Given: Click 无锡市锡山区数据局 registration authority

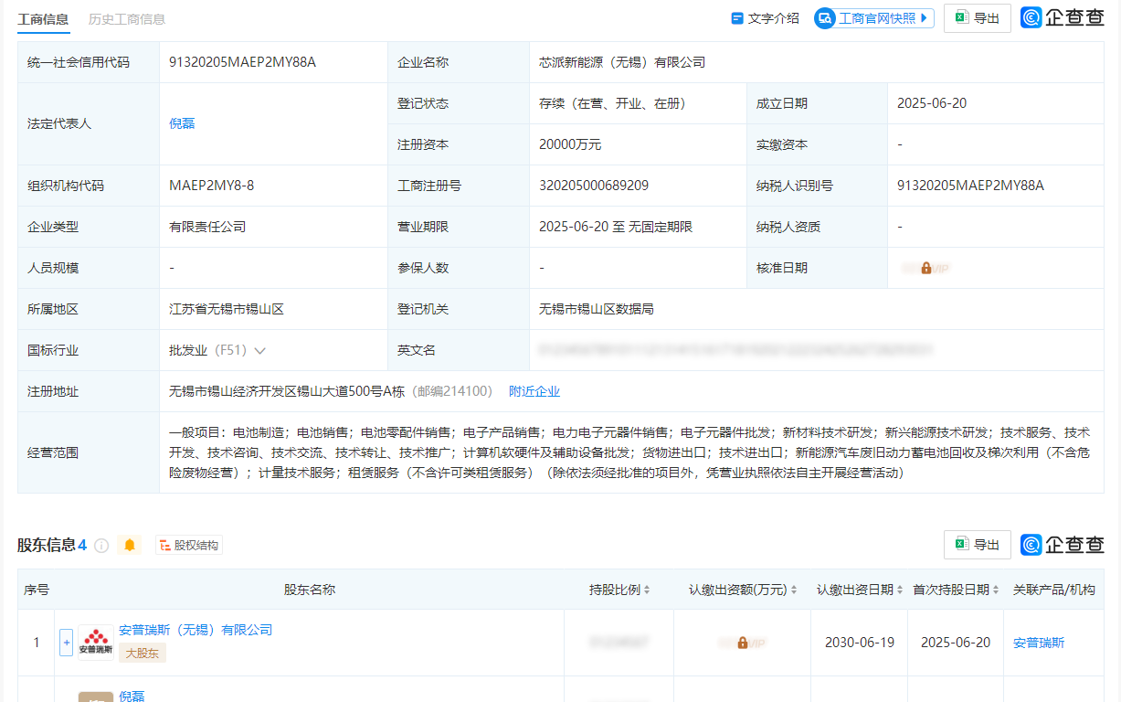Looking at the screenshot, I should coord(597,309).
